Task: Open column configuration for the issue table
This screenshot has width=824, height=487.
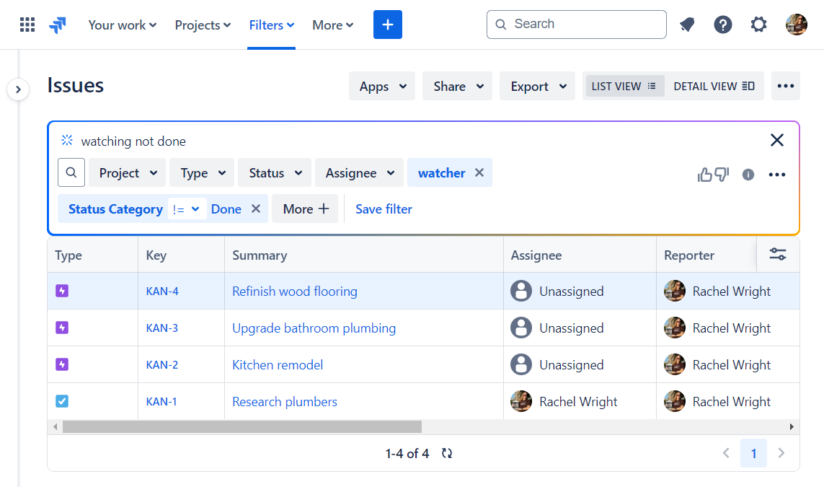Action: (778, 255)
